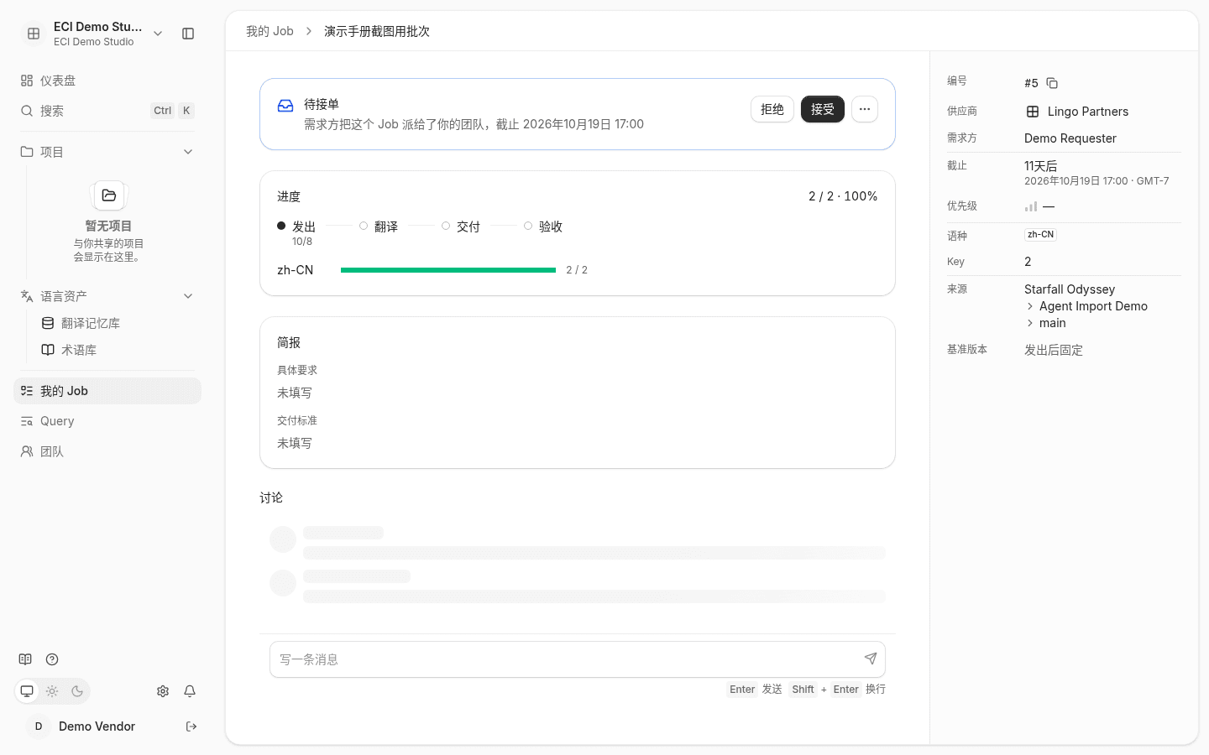Click the zh-CN language tag

1041,235
